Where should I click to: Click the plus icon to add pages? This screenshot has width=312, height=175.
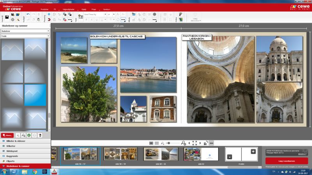(253, 151)
